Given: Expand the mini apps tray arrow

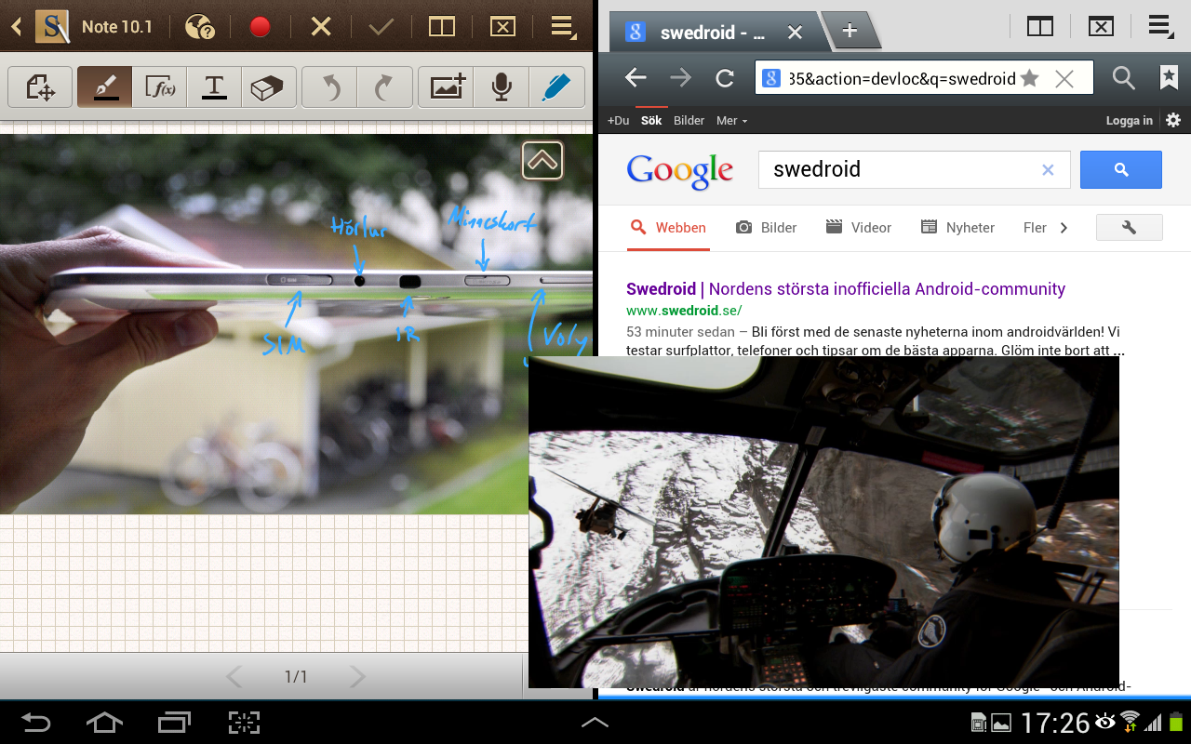Looking at the screenshot, I should click(595, 722).
